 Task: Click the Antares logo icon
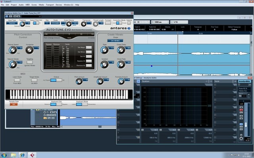coord(129,28)
